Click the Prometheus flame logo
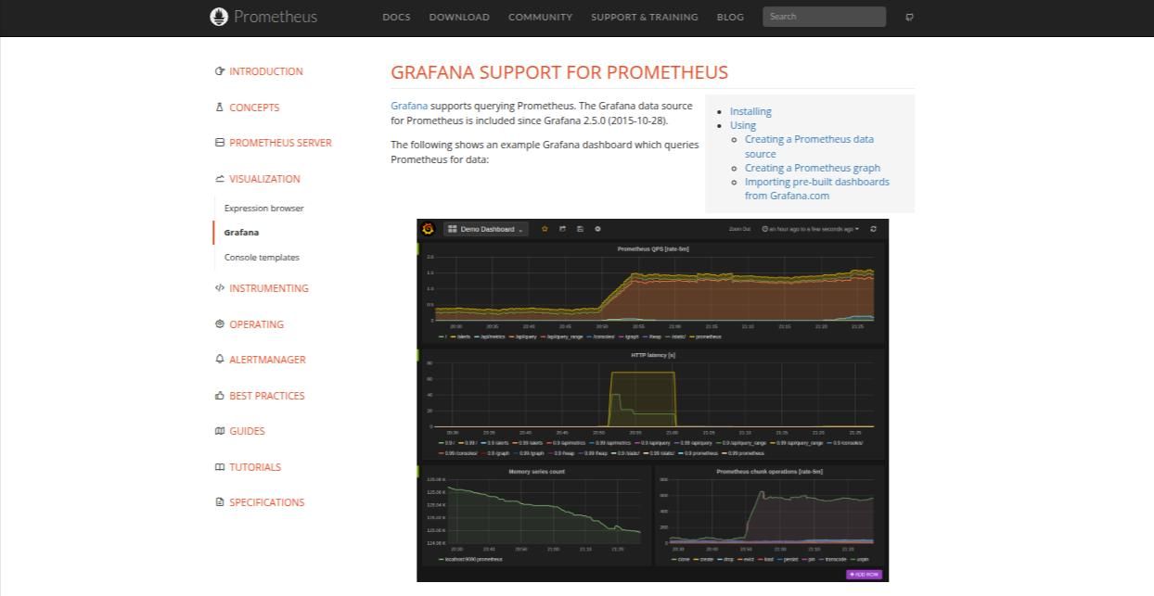 coord(219,17)
